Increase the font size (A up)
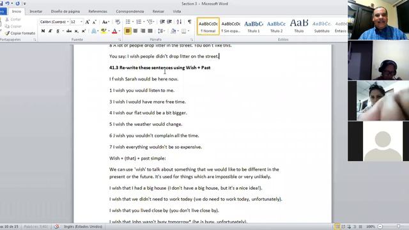The height and width of the screenshot is (230, 409). point(88,22)
